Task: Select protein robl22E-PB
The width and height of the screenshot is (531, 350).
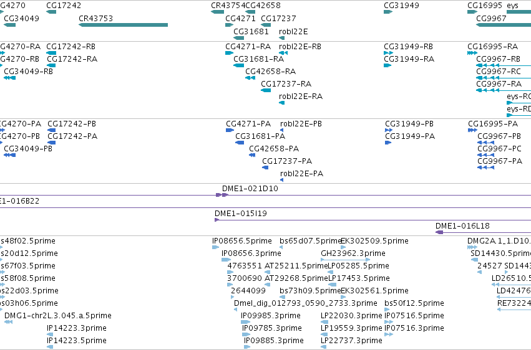Action: (301, 124)
